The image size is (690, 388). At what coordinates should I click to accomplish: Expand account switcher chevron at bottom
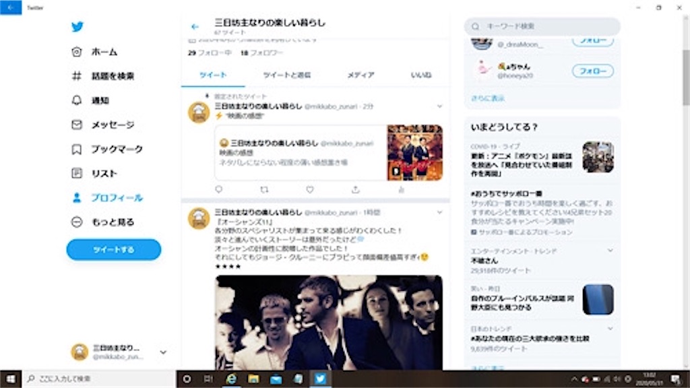tap(163, 352)
